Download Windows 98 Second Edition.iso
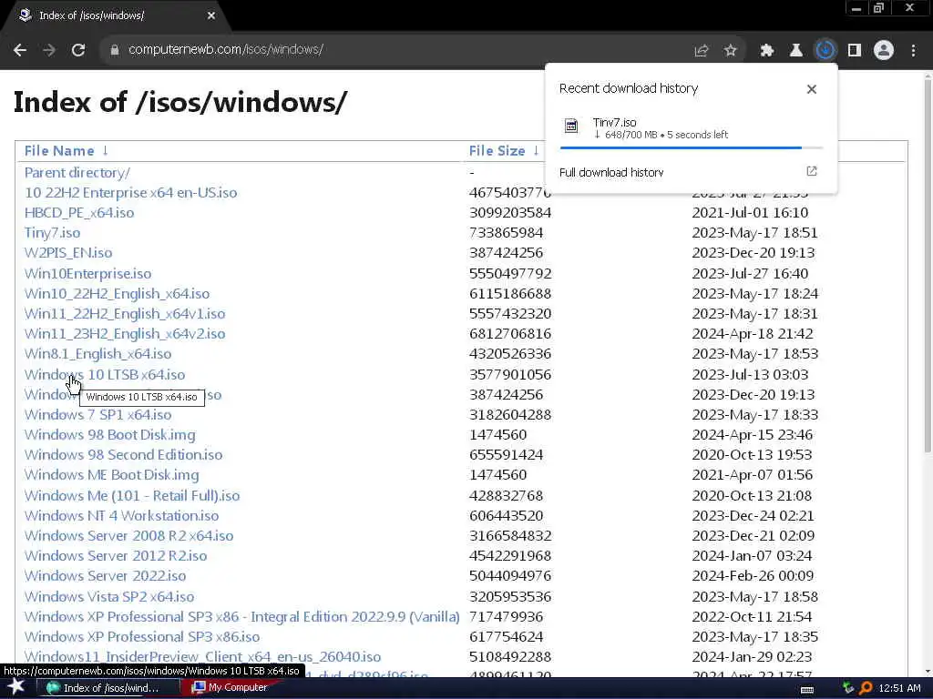 coord(124,455)
